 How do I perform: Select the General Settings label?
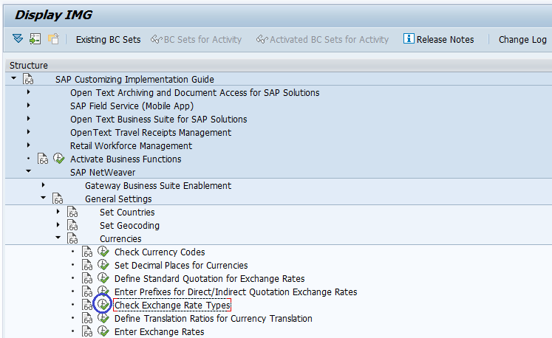click(118, 199)
